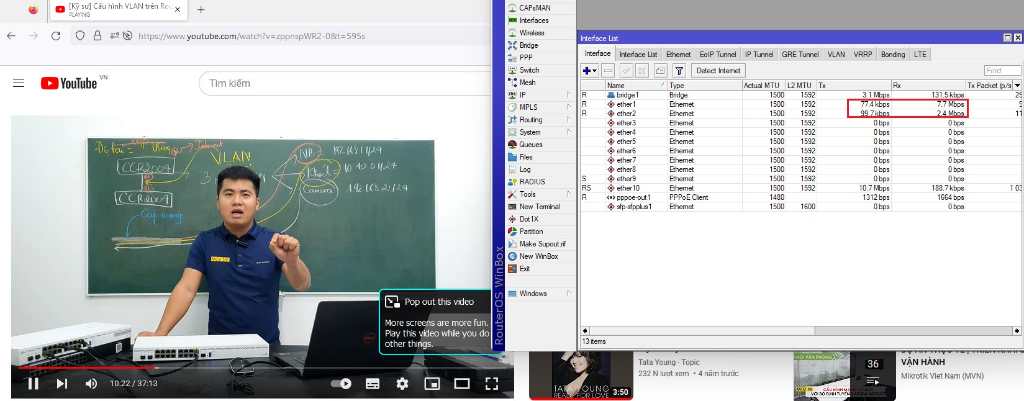
Task: Open the Mikrotik Viet Nam (MVN) channel link
Action: click(942, 376)
